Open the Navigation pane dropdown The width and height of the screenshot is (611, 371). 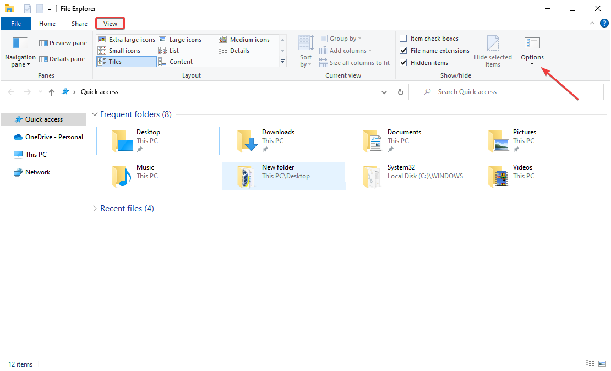(x=20, y=52)
